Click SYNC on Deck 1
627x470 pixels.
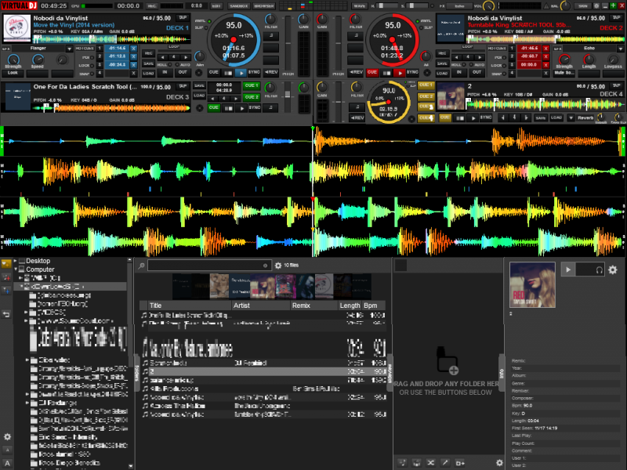click(x=254, y=72)
